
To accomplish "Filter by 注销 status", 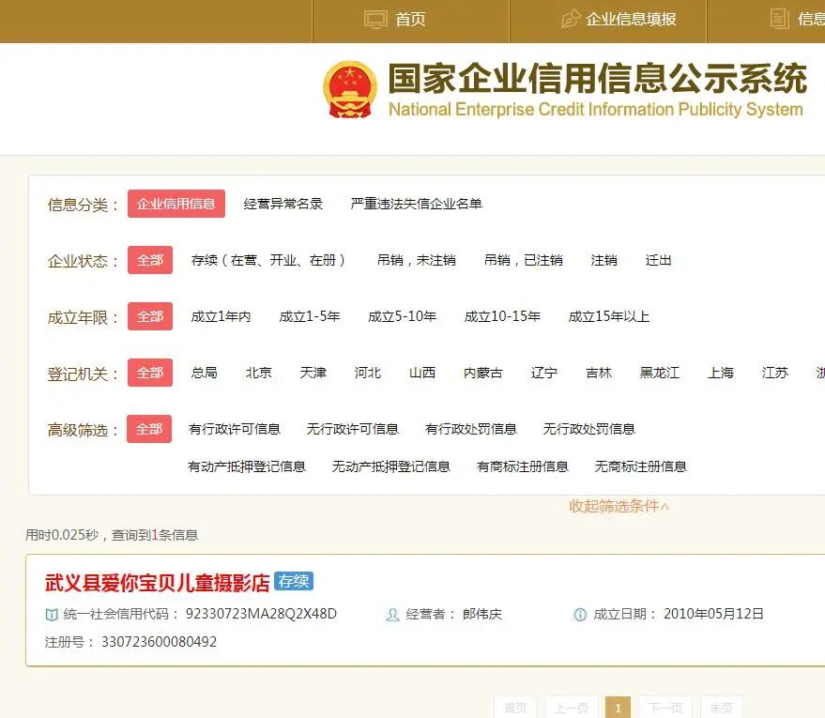I will (x=604, y=260).
